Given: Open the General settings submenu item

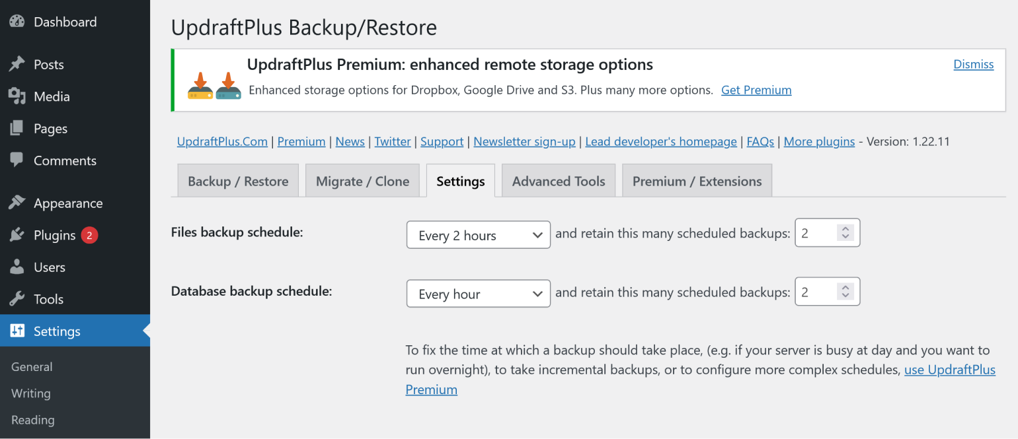Looking at the screenshot, I should tap(32, 366).
